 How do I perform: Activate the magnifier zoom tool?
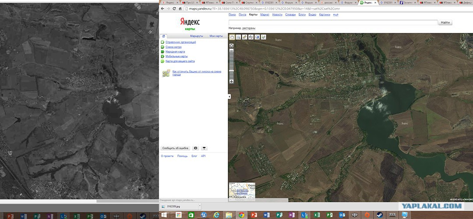[x=238, y=37]
